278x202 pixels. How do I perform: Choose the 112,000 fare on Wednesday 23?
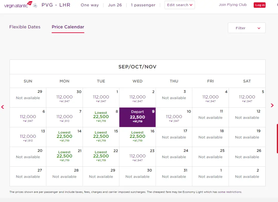coord(137,156)
